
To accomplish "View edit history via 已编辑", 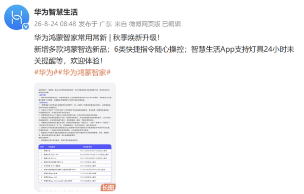I will (171, 24).
